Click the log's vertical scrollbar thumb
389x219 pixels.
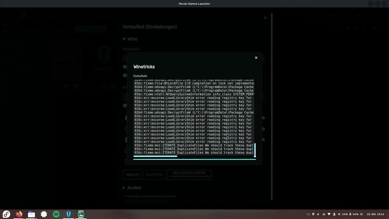coord(255,149)
